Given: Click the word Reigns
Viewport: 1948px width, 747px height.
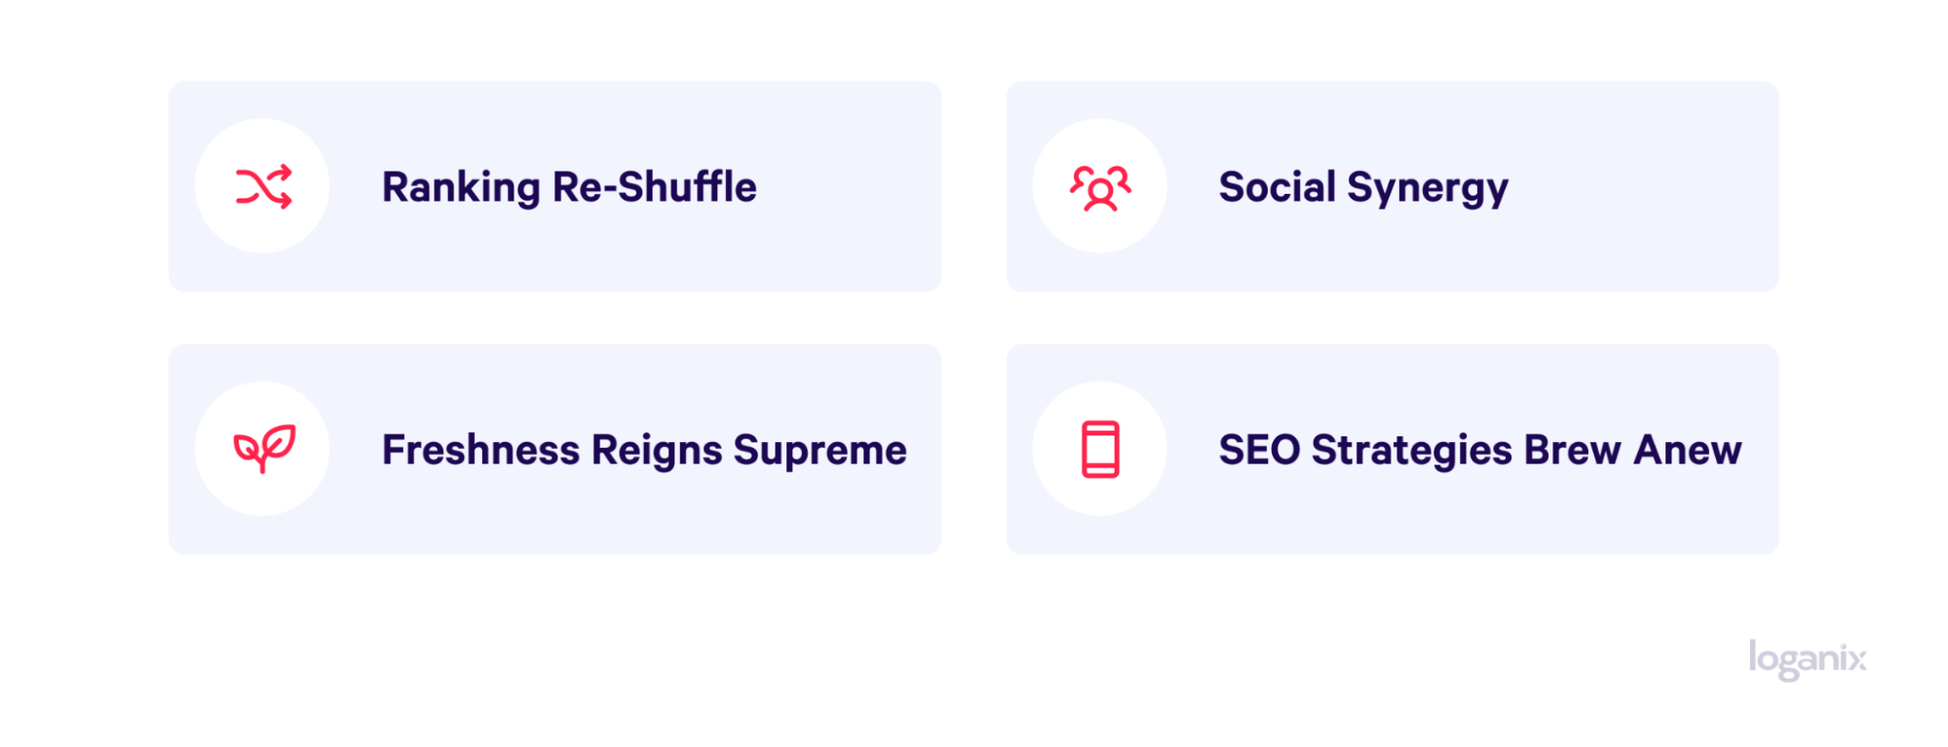Looking at the screenshot, I should point(657,452).
